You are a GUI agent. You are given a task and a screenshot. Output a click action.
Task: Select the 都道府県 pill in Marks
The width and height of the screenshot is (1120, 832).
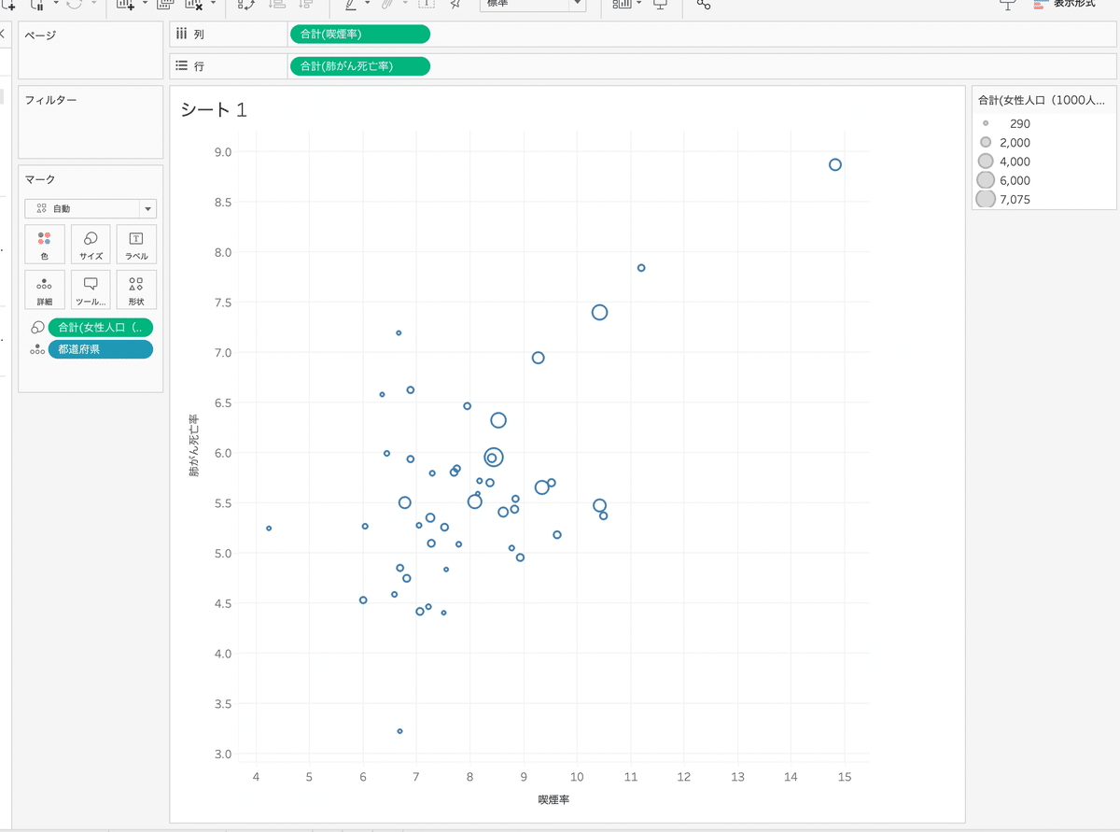[101, 349]
